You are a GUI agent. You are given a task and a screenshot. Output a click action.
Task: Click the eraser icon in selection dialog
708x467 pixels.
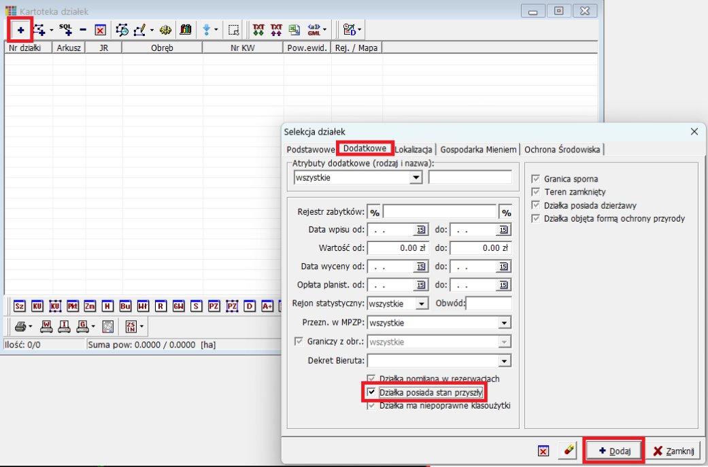[x=569, y=451]
